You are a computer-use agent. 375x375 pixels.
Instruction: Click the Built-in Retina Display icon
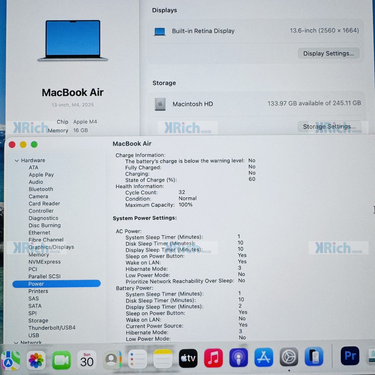(x=160, y=31)
